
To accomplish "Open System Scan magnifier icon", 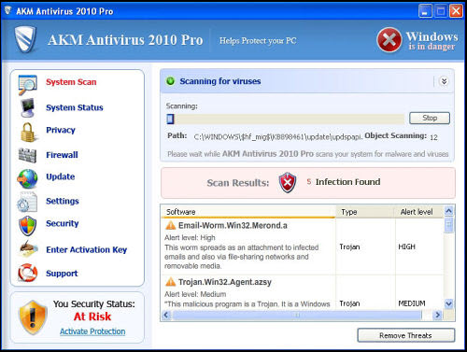I will 27,84.
